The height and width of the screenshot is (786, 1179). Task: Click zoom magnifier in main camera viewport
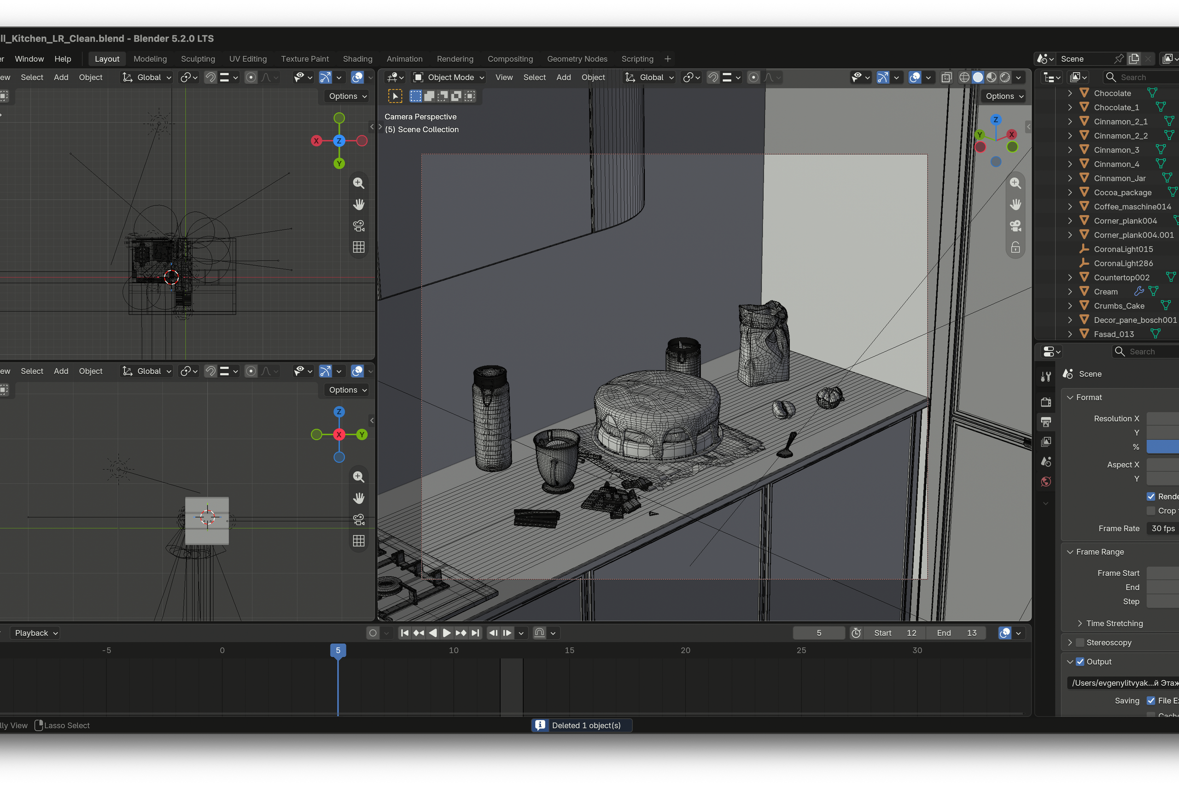click(1015, 183)
